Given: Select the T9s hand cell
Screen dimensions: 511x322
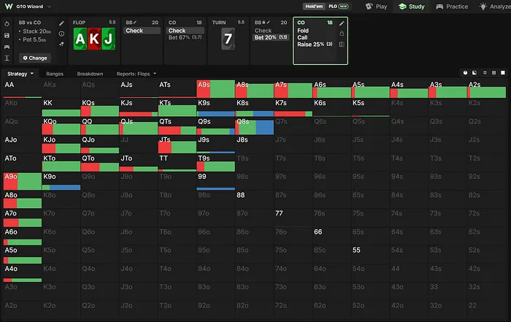Looking at the screenshot, I should (216, 163).
